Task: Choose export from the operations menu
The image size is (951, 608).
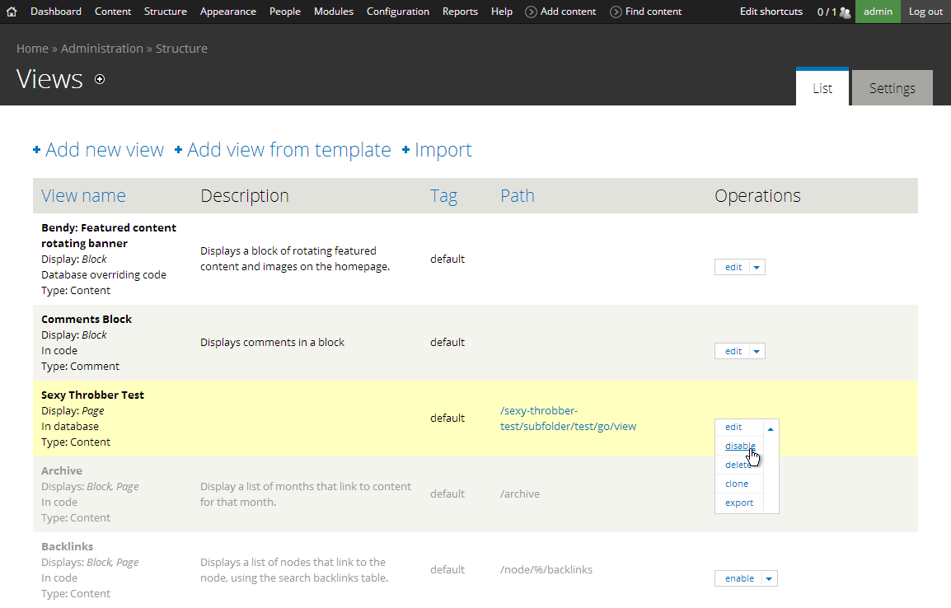Action: click(x=739, y=503)
